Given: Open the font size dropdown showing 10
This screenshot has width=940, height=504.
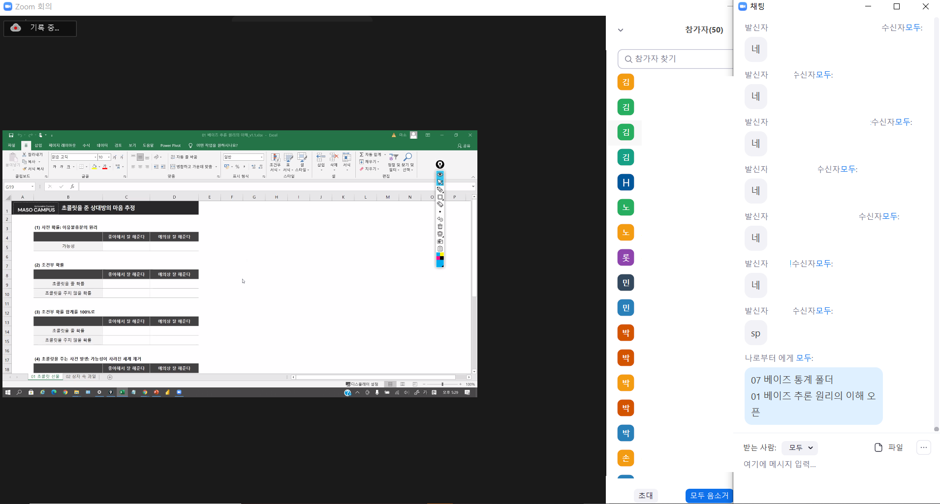Looking at the screenshot, I should click(x=109, y=157).
